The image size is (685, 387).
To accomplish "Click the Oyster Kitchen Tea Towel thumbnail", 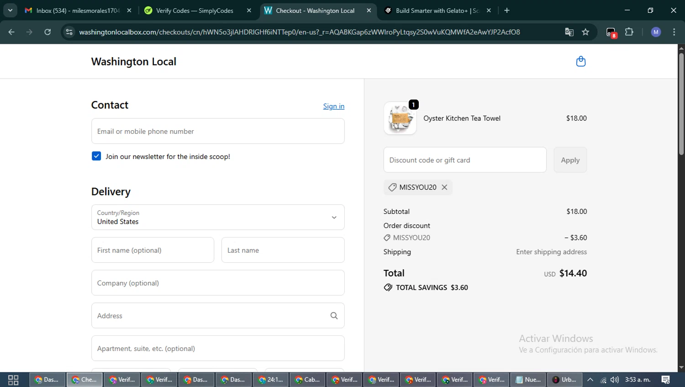I will click(400, 118).
